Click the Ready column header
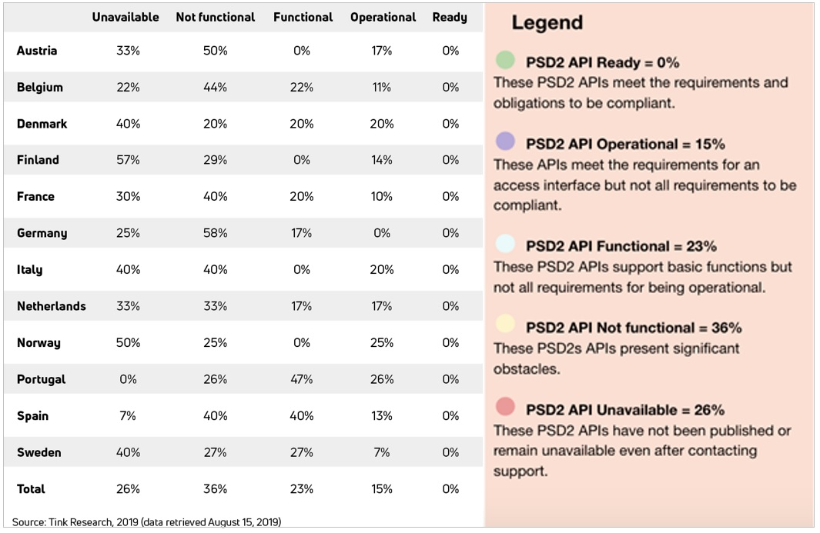The image size is (820, 533). click(450, 17)
